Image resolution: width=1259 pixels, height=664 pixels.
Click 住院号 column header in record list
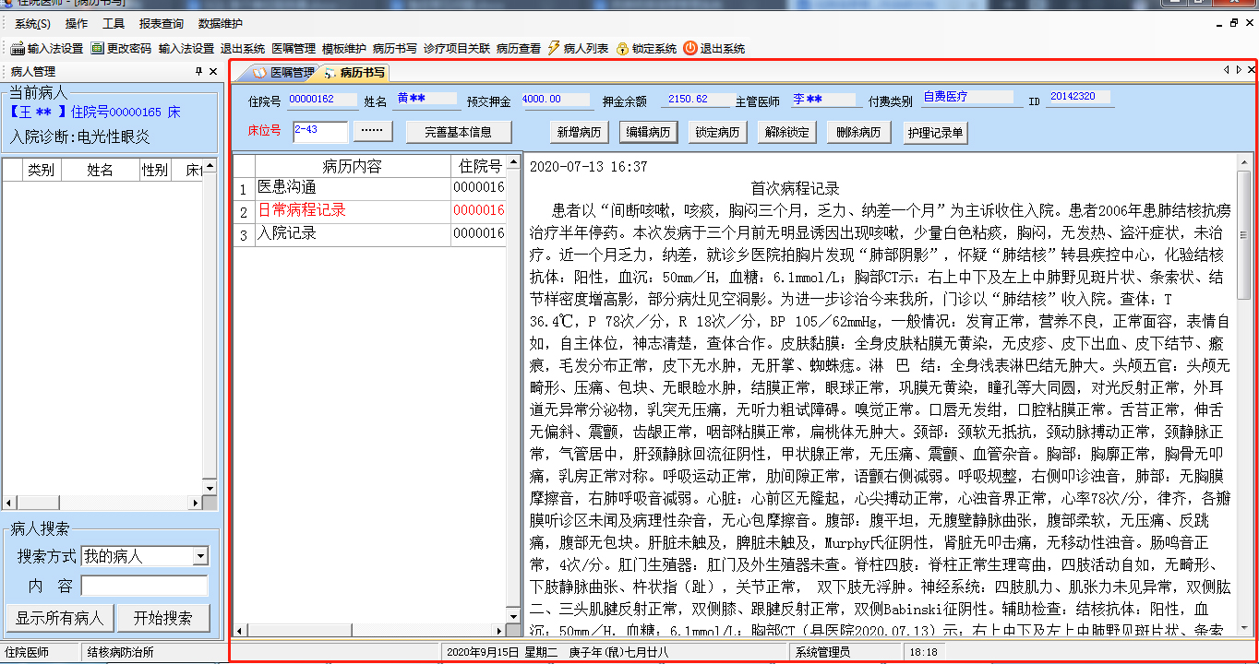click(x=478, y=167)
